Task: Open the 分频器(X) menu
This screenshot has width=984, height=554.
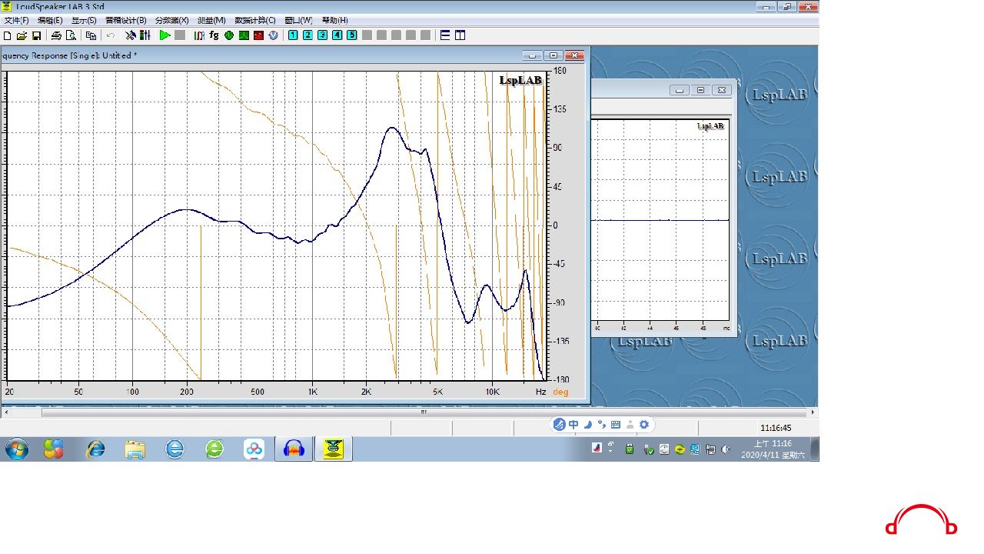Action: pyautogui.click(x=171, y=20)
